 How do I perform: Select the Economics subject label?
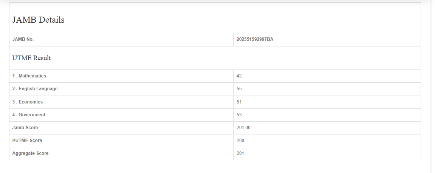(28, 102)
